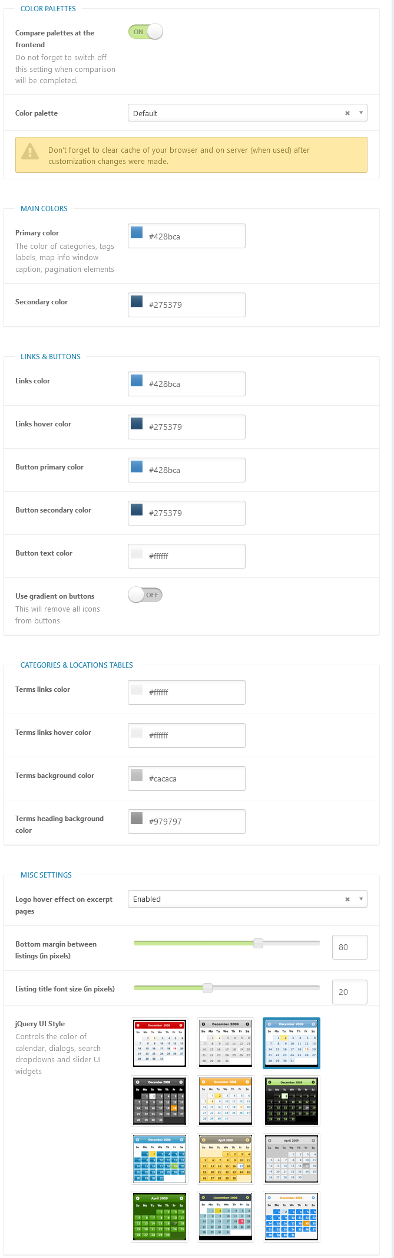Pick the light gray April 2009 calendar style
Viewport: 394px width, 1258px height.
(x=292, y=1158)
